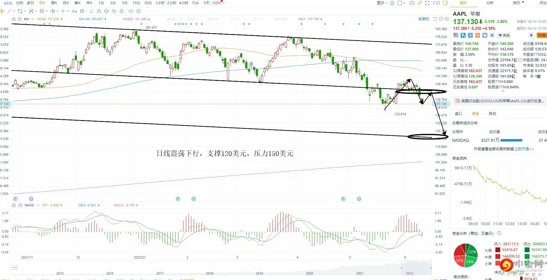Enable the magnet snap tool
Viewport: 547px width, 280px height.
pyautogui.click(x=99, y=11)
